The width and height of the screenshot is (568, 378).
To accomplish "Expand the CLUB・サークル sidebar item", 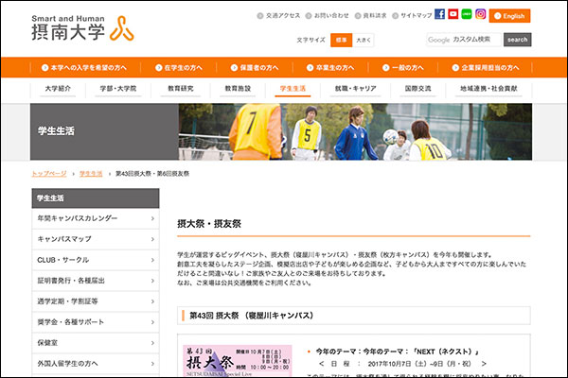I will [x=95, y=259].
